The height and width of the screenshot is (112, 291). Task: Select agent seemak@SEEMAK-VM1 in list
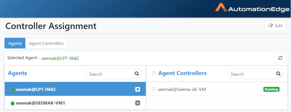tap(75, 103)
